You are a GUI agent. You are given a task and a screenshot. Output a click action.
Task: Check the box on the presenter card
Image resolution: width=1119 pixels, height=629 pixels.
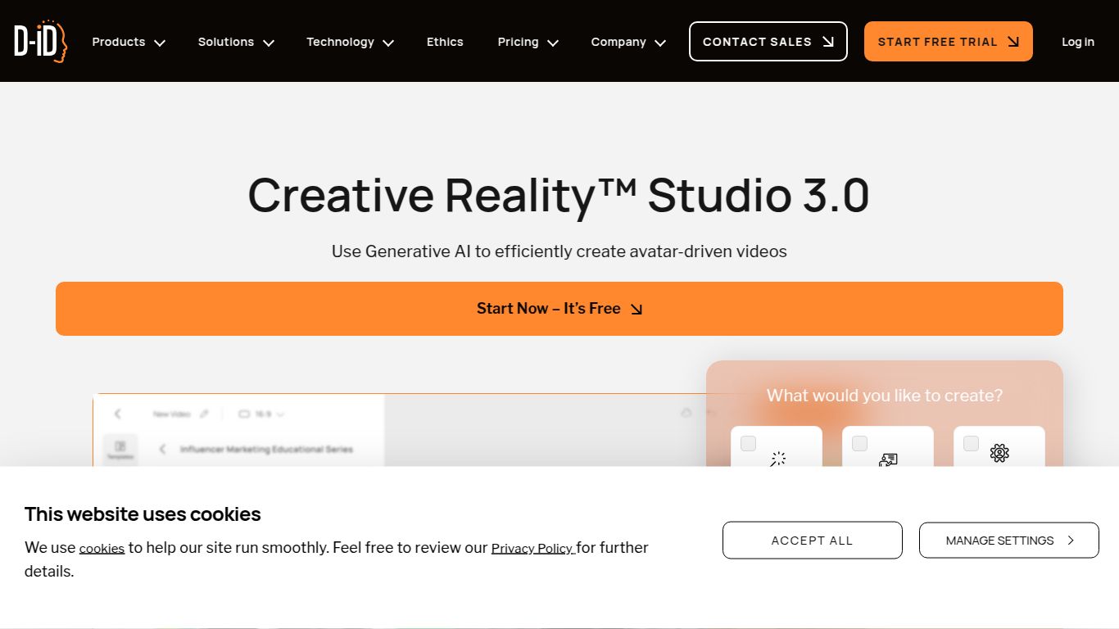859,443
